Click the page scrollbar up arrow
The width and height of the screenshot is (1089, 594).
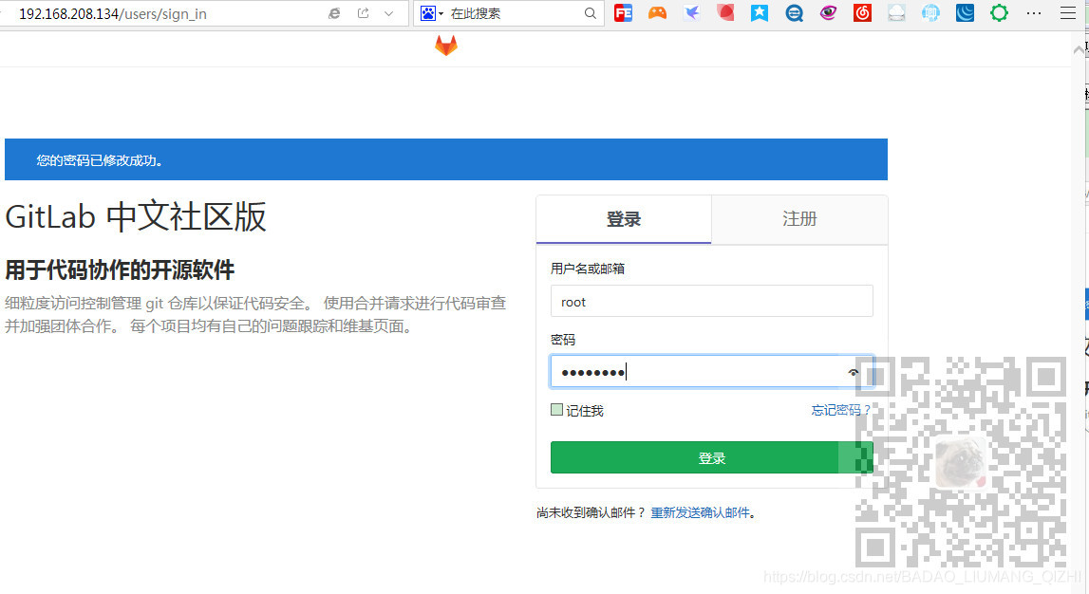(x=1079, y=50)
